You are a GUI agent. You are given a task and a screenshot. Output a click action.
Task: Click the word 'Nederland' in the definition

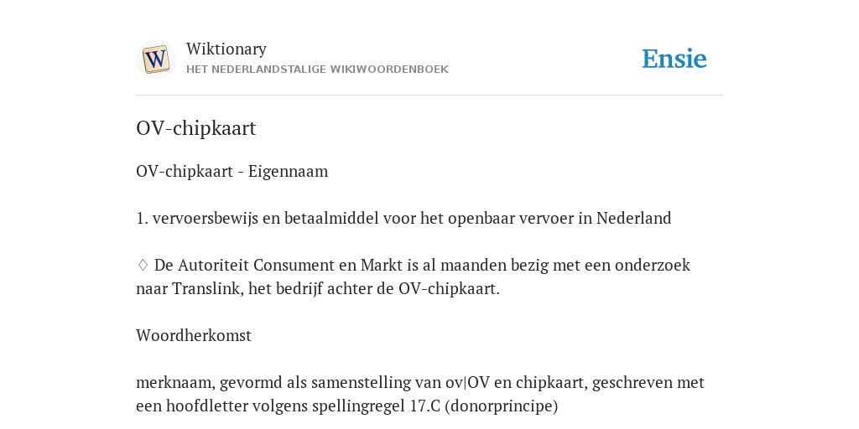(x=634, y=219)
